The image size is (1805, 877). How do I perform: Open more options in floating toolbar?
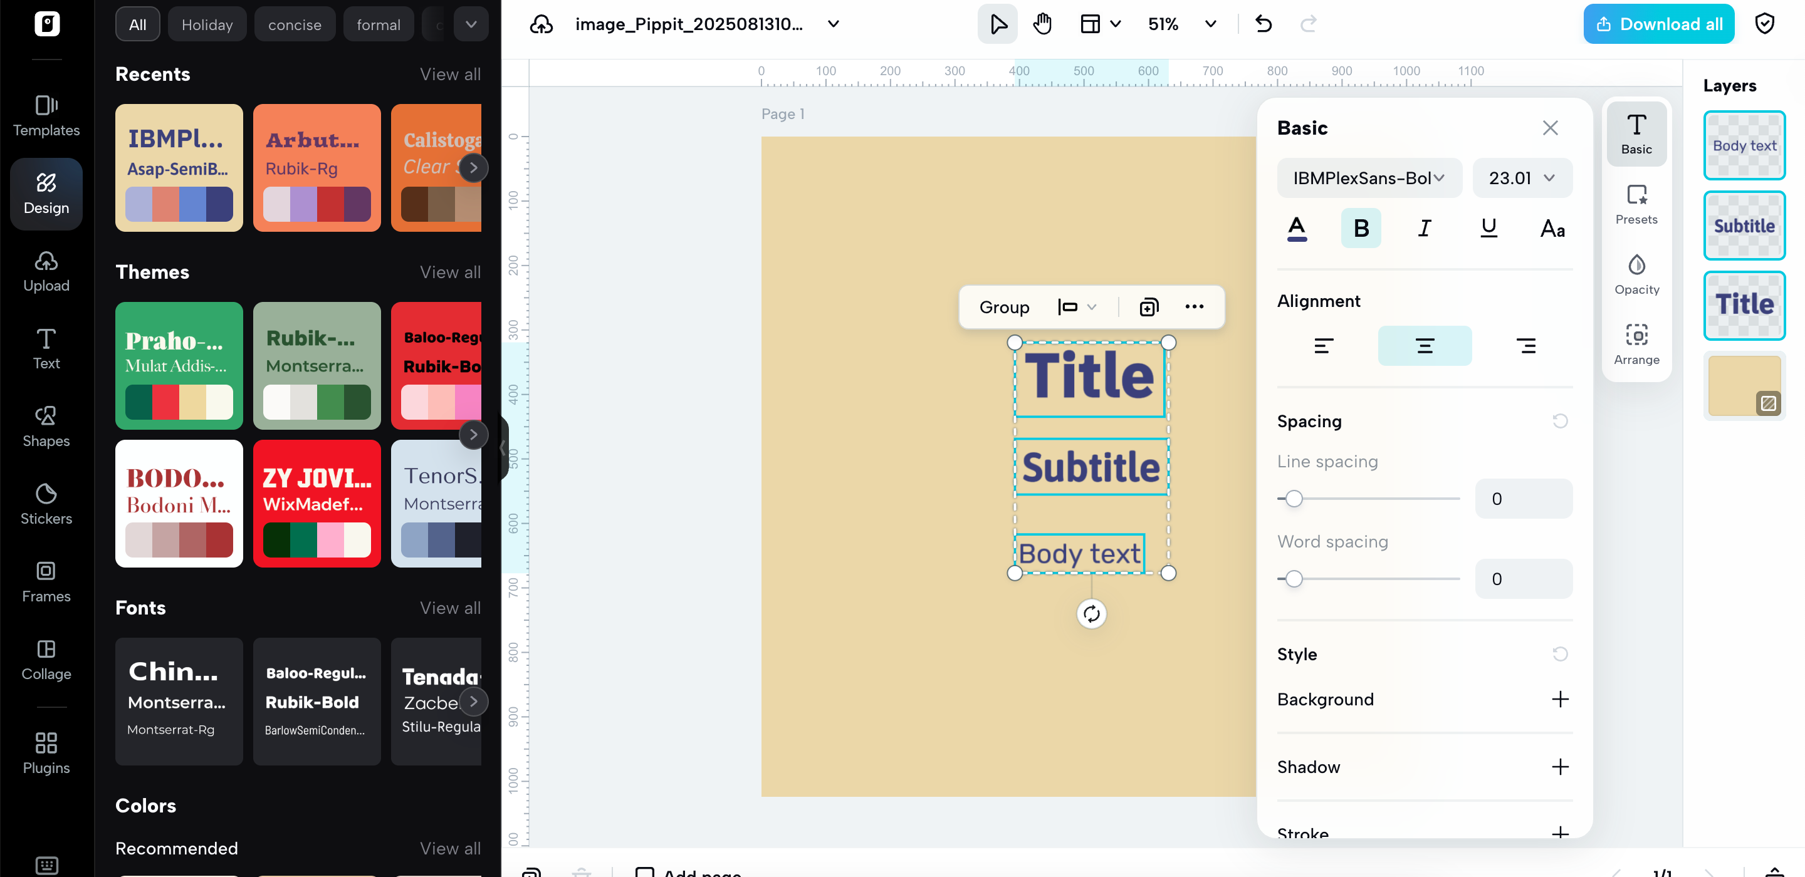[1194, 307]
